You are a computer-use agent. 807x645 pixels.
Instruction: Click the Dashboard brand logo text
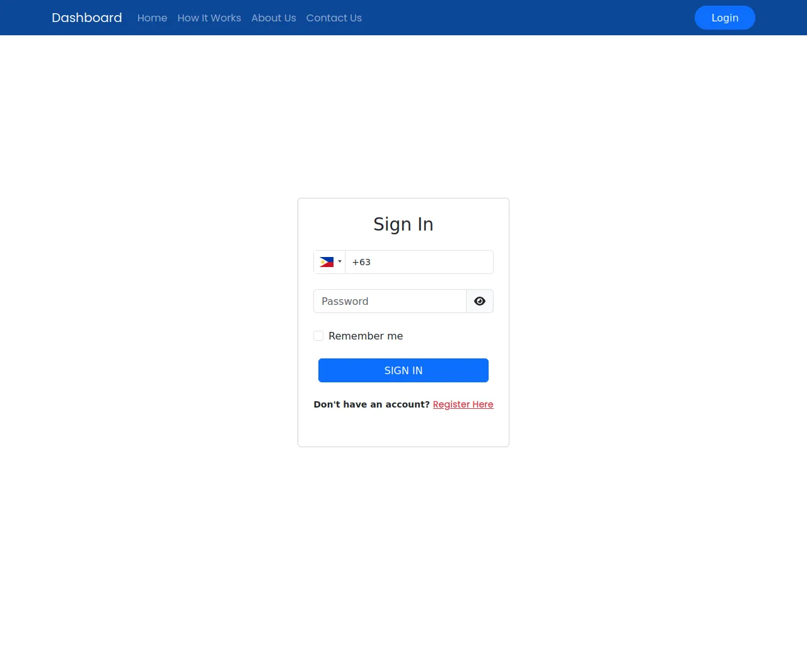[x=87, y=18]
